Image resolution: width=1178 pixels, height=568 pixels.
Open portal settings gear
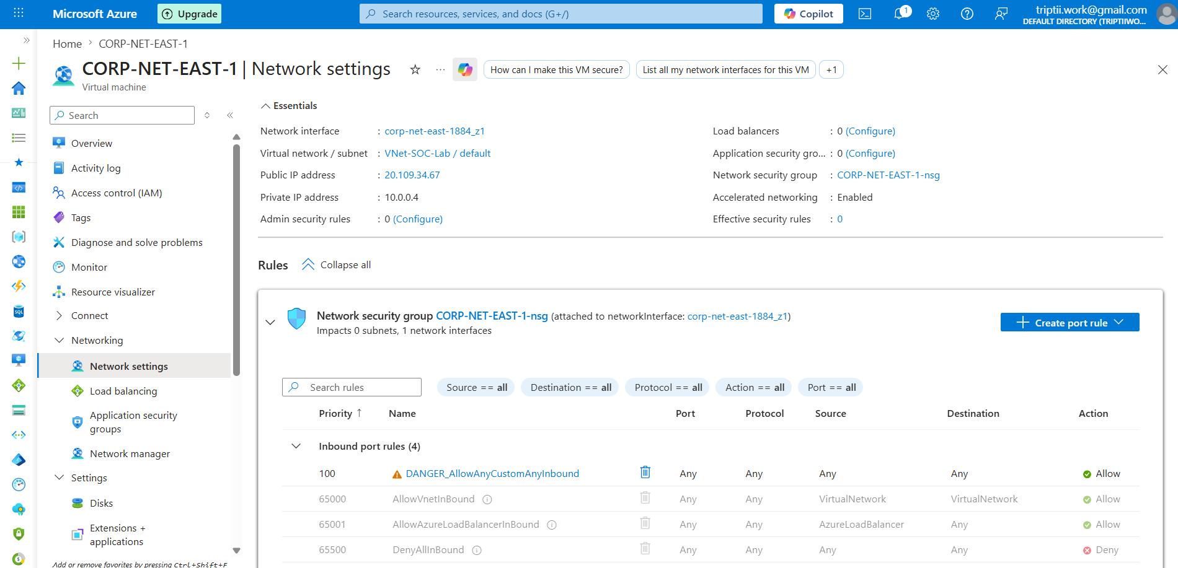pos(933,14)
